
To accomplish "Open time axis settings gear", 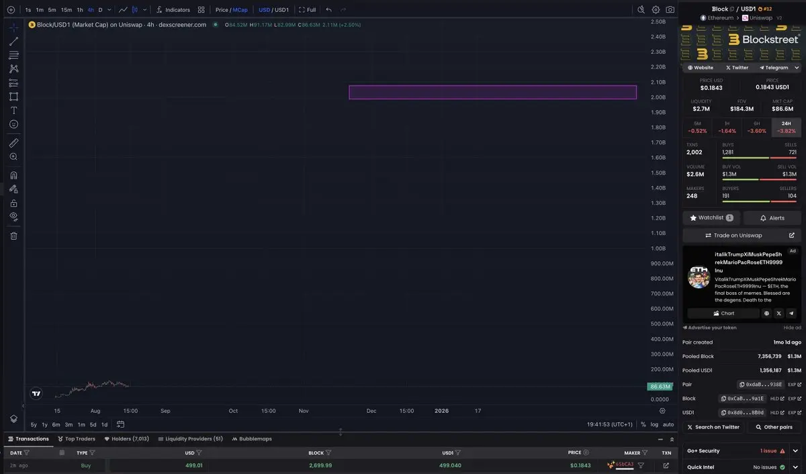I will click(x=662, y=411).
